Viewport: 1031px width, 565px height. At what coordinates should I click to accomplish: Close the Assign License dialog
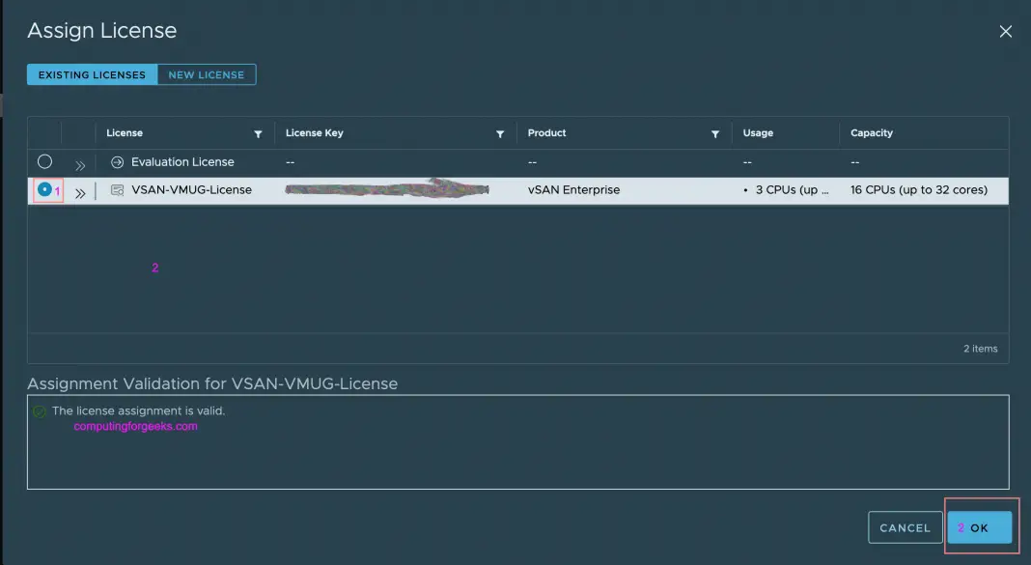[1005, 31]
